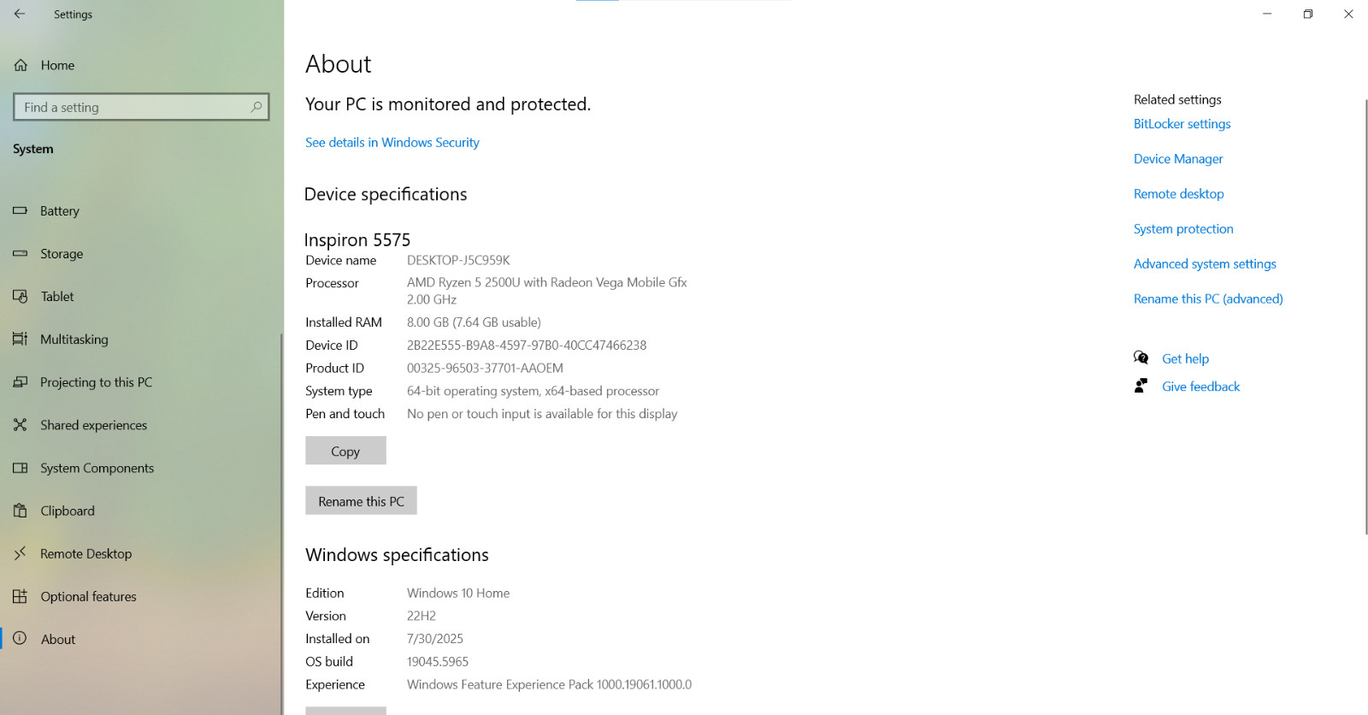Click the Remote Desktop icon
This screenshot has height=715, width=1368.
[x=20, y=553]
